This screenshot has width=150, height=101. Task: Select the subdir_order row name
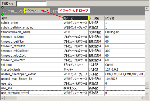tap(32, 23)
